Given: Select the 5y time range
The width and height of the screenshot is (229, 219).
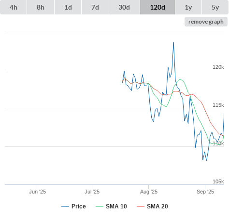Looking at the screenshot, I should [x=215, y=7].
